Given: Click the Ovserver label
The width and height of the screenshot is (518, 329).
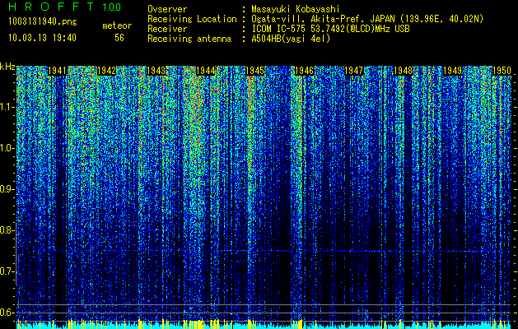Looking at the screenshot, I should point(167,9).
